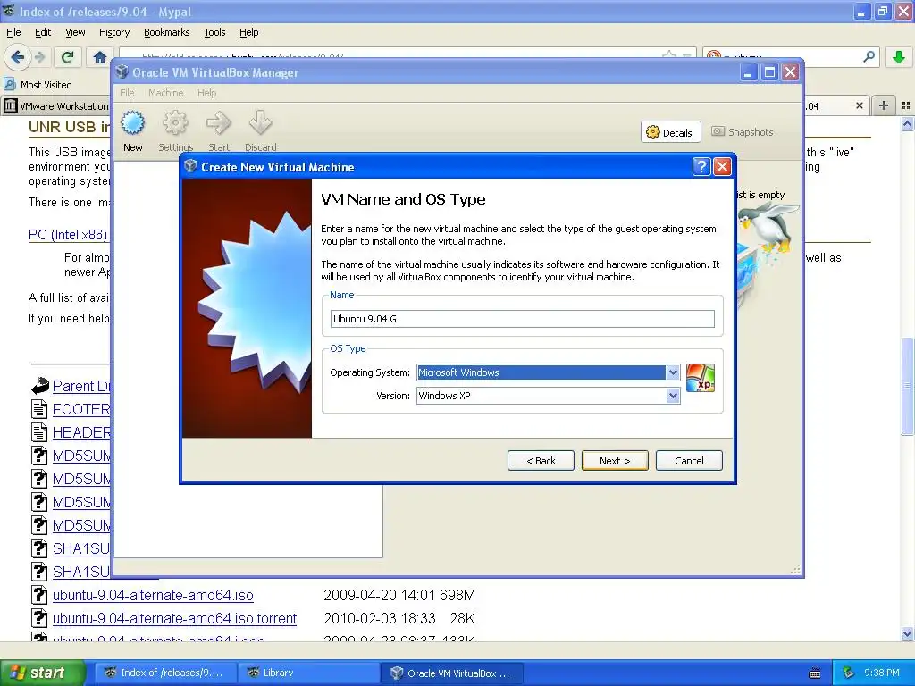Open VirtualBox Help menu
This screenshot has width=915, height=686.
[206, 93]
